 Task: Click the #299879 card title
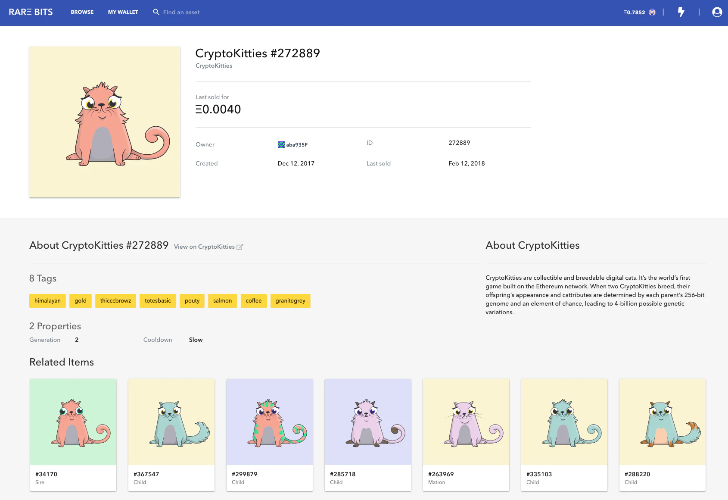tap(244, 474)
